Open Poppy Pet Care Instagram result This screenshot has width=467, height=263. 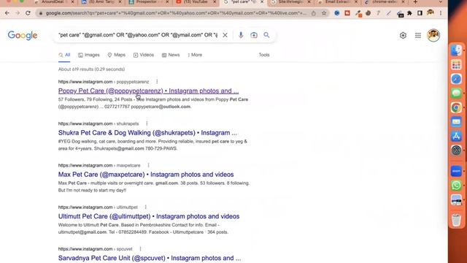click(148, 91)
